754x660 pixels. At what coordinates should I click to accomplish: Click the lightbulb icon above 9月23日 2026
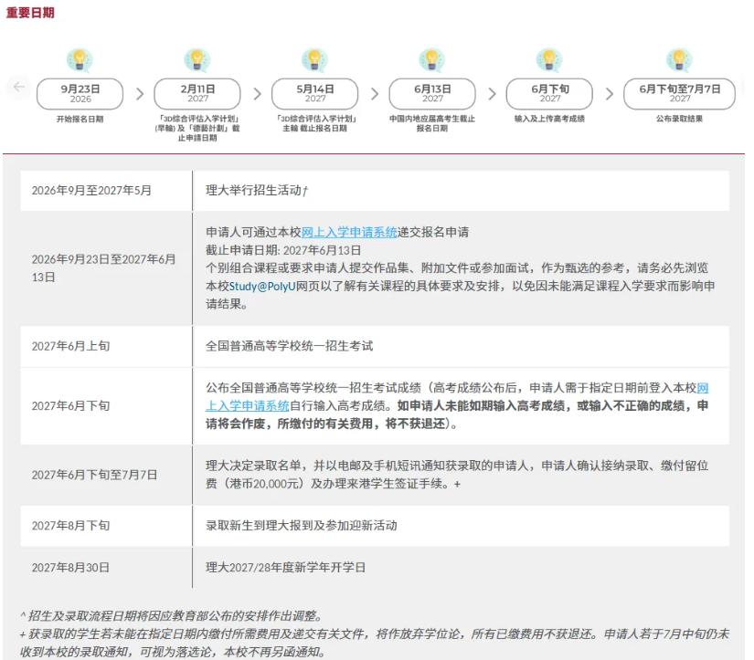coord(80,61)
